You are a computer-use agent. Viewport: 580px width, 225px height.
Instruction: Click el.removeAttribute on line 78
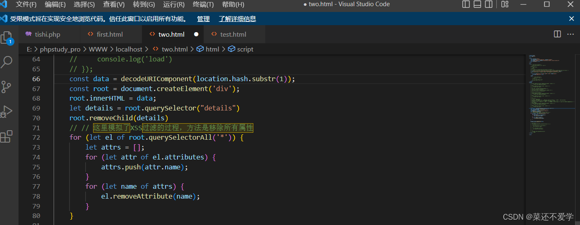(x=137, y=196)
